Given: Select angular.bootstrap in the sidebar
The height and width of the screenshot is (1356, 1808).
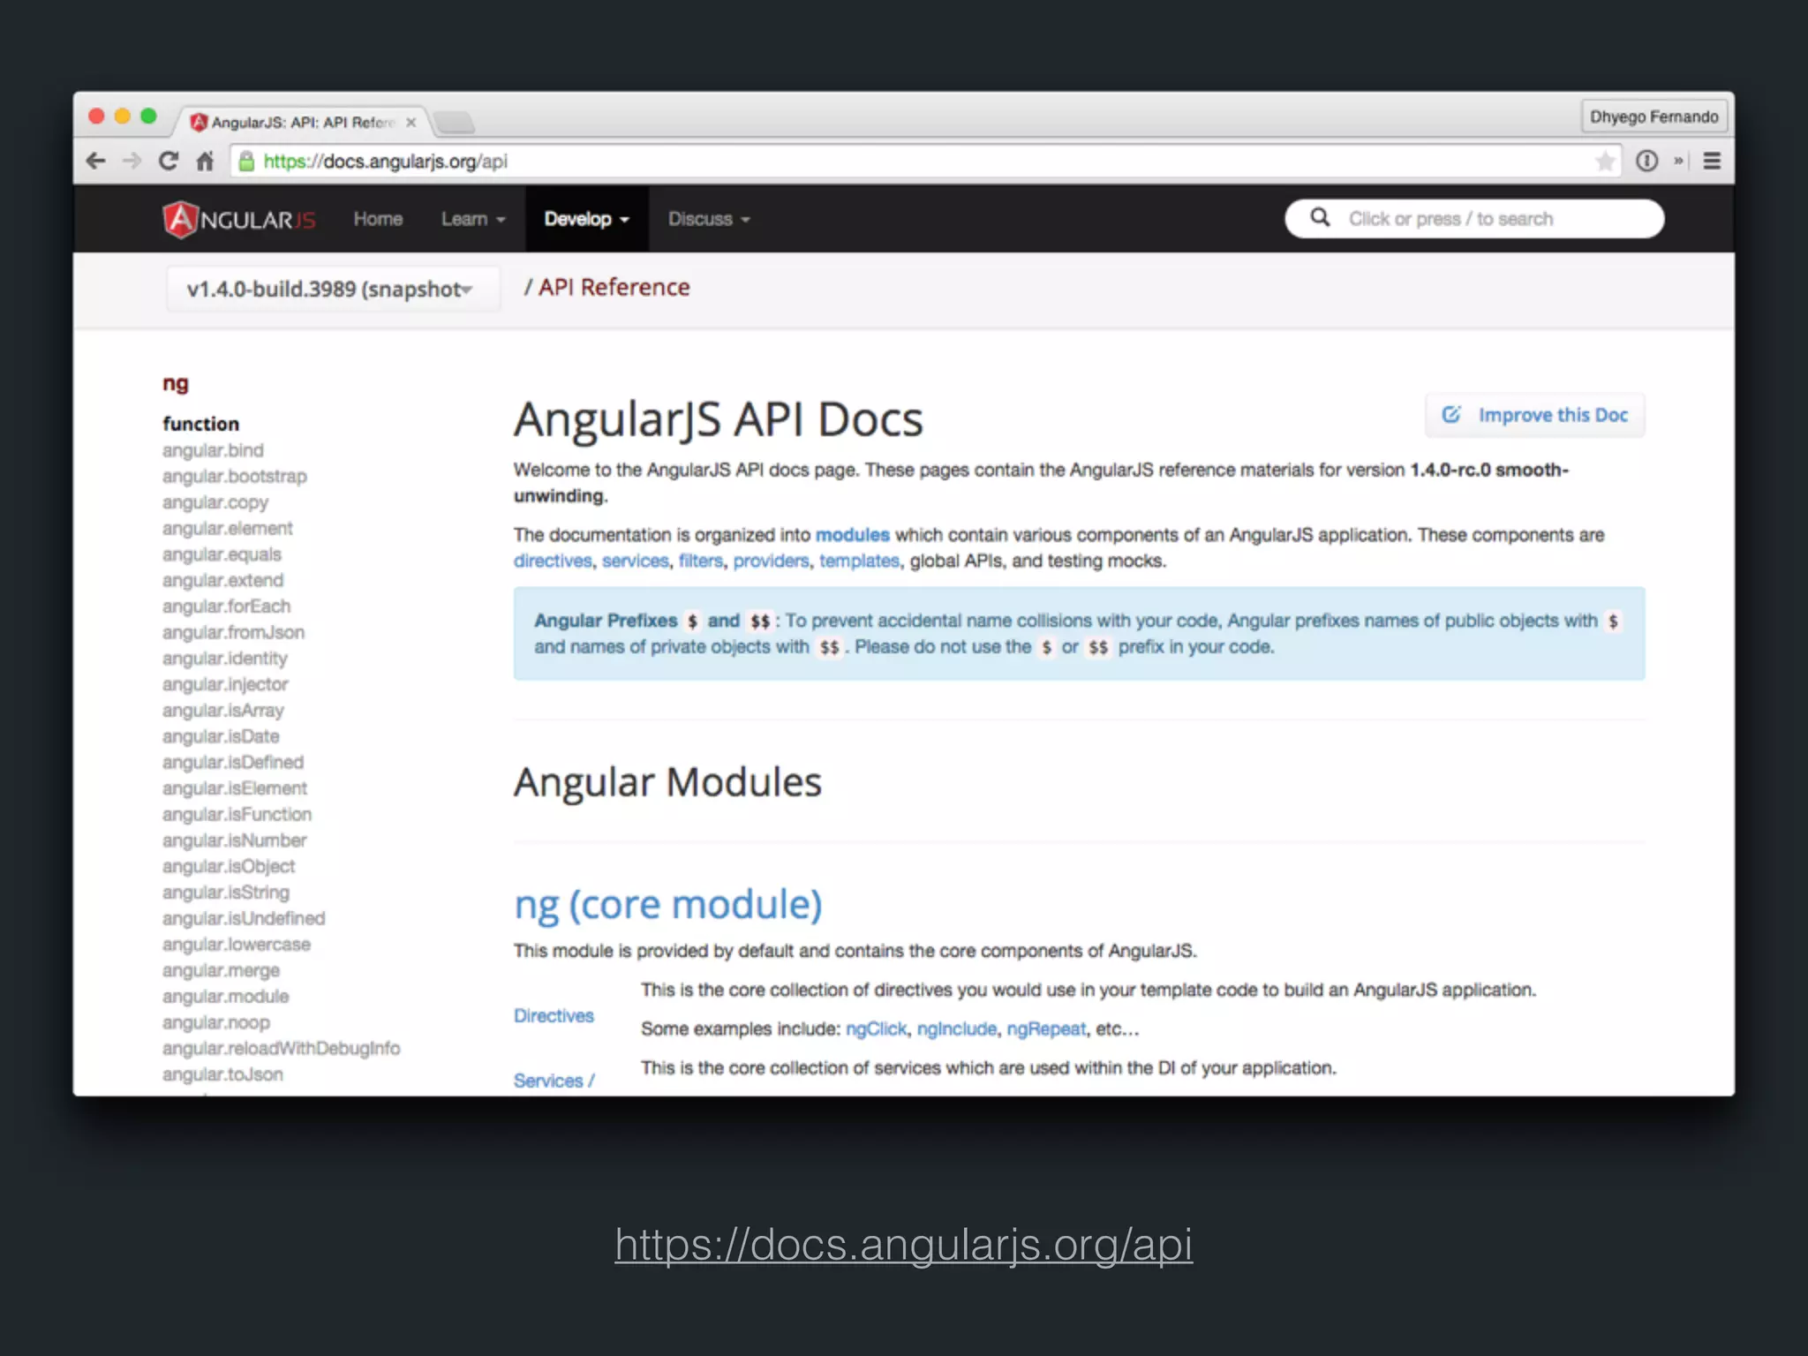Looking at the screenshot, I should pyautogui.click(x=235, y=476).
